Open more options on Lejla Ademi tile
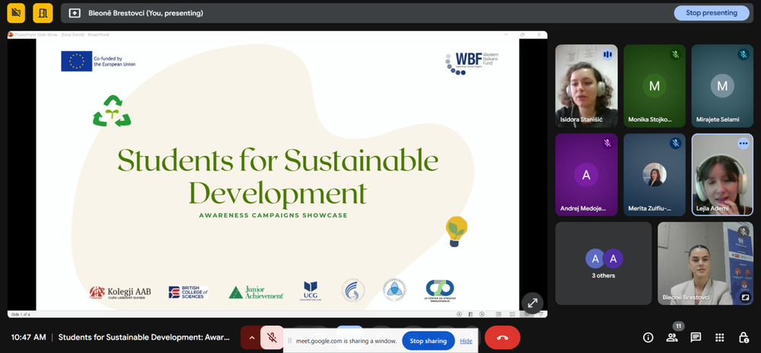This screenshot has width=761, height=353. 743,143
